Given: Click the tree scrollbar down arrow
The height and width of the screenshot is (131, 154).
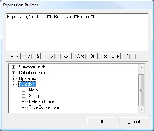Looking at the screenshot, I should [x=141, y=109].
